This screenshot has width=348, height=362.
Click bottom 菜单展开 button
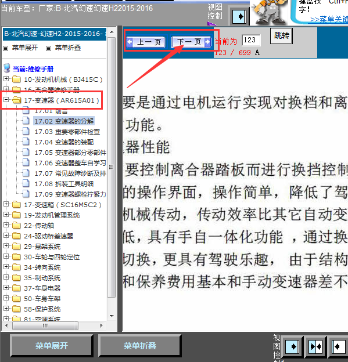(x=52, y=346)
